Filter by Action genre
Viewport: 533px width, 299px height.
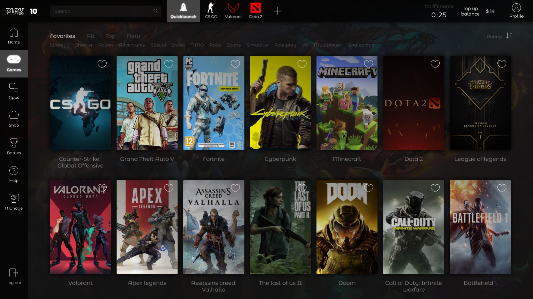click(x=106, y=45)
